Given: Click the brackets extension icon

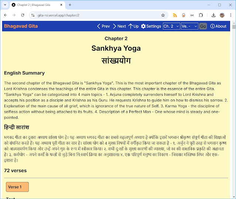Looking at the screenshot, I should 192,15.
